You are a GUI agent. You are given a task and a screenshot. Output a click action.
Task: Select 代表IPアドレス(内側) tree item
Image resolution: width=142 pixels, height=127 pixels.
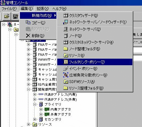tap(61, 95)
